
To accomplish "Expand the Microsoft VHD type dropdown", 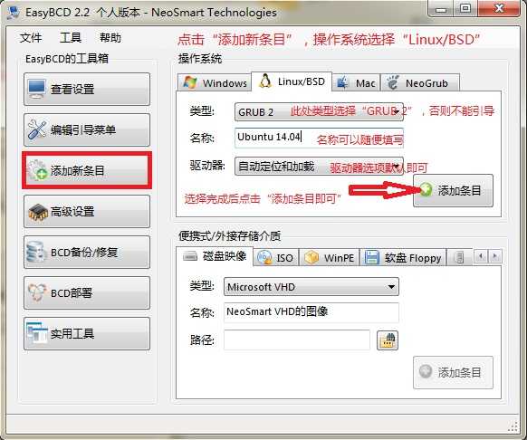I will (x=311, y=287).
